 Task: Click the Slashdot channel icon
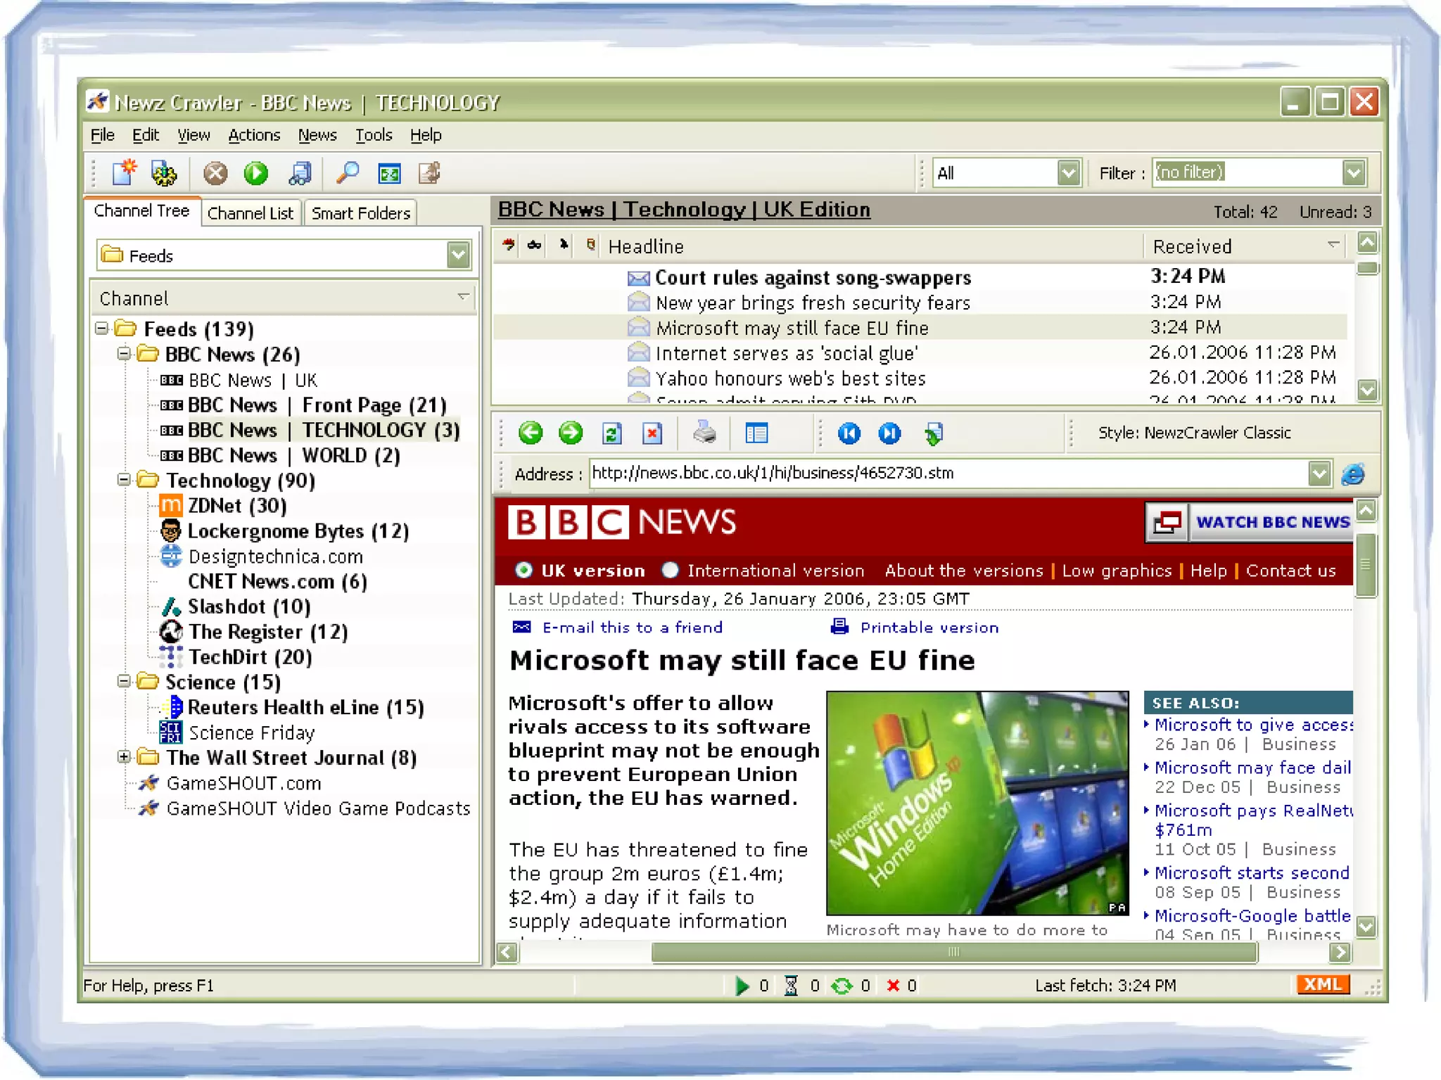170,606
